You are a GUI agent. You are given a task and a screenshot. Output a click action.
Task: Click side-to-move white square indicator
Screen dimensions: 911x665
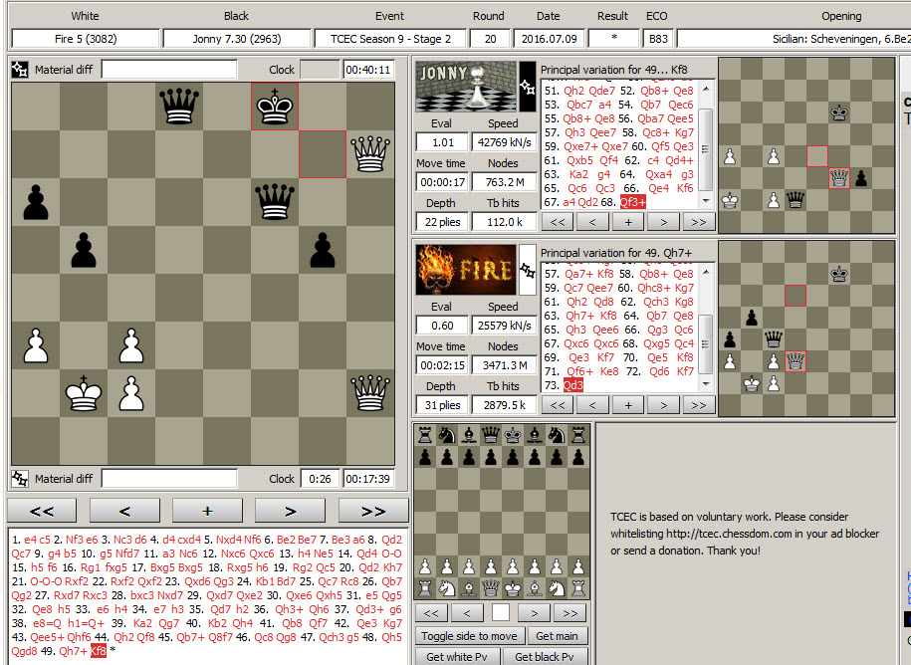click(x=501, y=612)
